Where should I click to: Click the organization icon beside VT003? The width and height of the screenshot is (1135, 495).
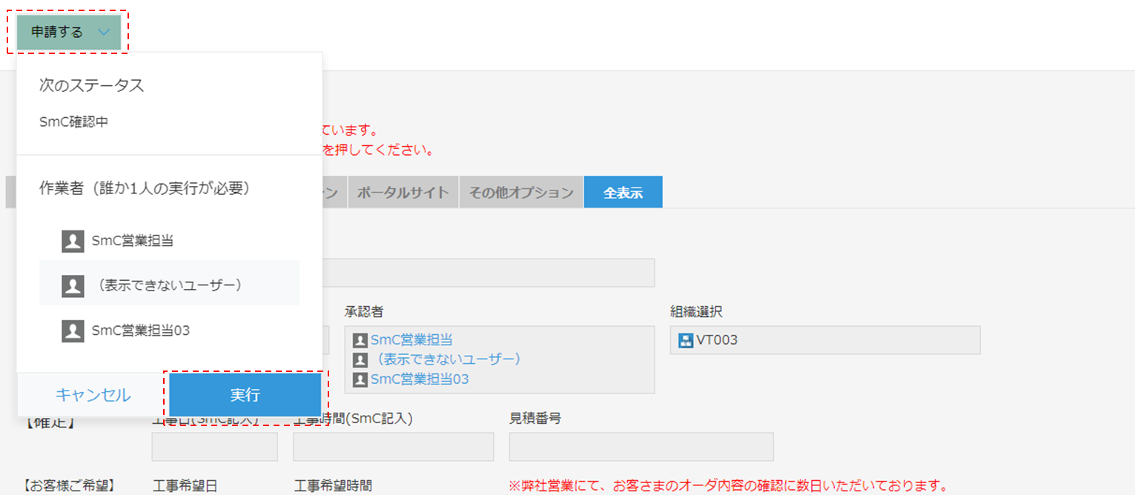(x=686, y=341)
